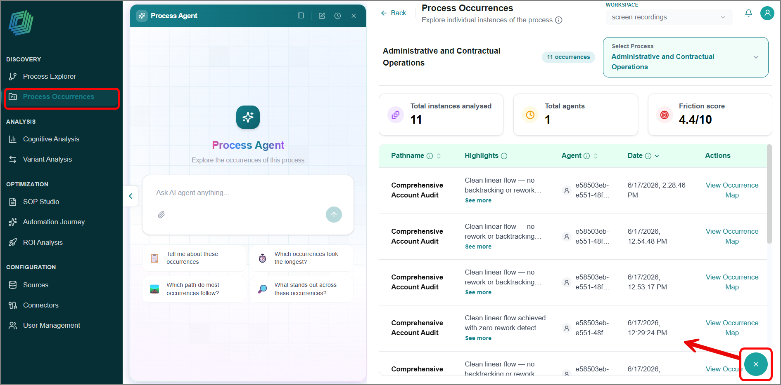
Task: Click the occurrences table vertical scrollbar
Action: [x=769, y=194]
